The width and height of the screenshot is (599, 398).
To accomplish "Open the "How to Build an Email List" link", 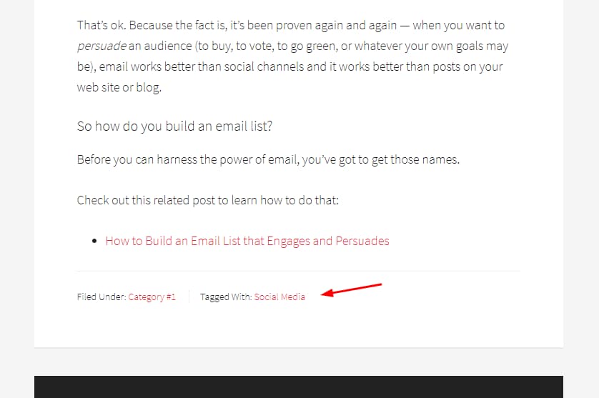I will tap(247, 241).
